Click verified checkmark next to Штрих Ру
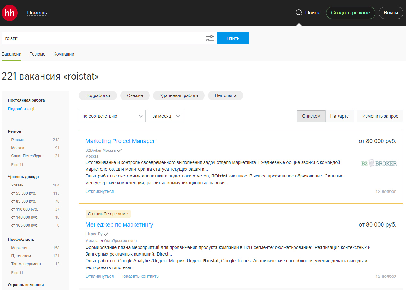The image size is (406, 290). (x=106, y=234)
